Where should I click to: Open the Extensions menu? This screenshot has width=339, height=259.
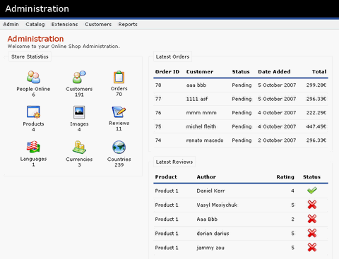tap(64, 24)
